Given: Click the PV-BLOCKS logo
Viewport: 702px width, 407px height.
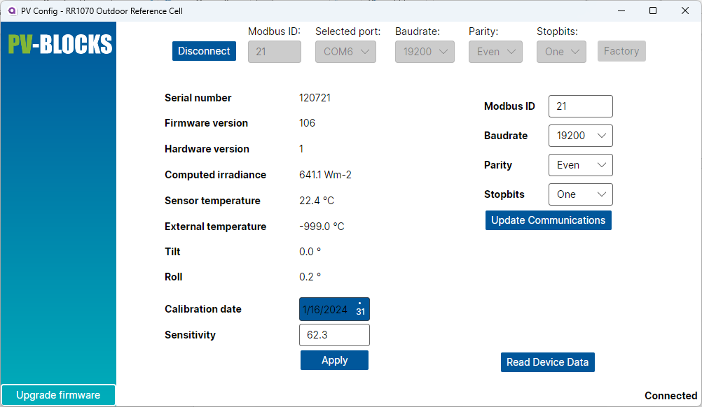Looking at the screenshot, I should pyautogui.click(x=60, y=44).
